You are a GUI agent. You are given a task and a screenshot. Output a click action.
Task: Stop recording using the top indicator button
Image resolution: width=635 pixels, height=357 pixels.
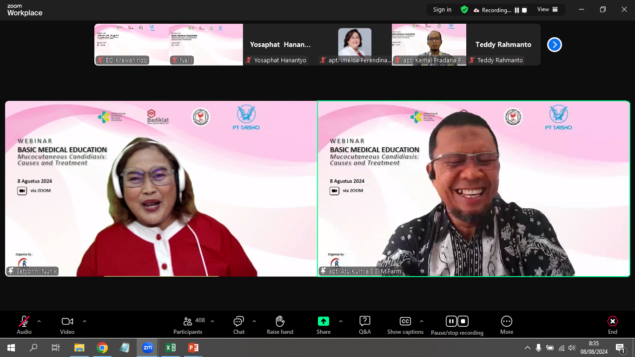point(524,10)
